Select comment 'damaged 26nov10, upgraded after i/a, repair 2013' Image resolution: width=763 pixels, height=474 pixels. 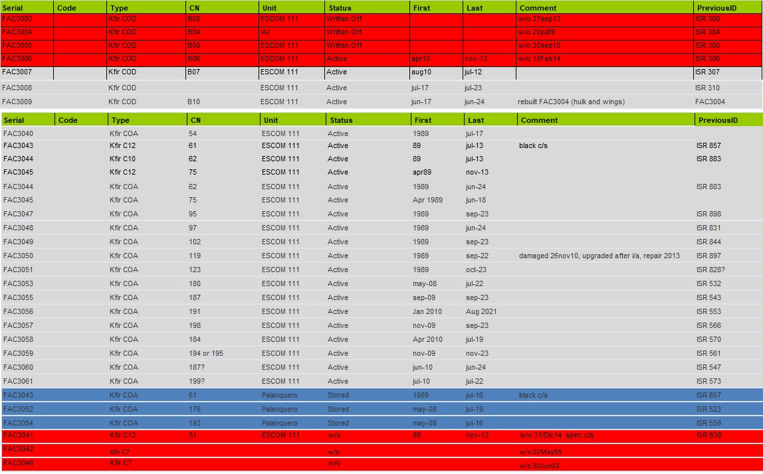[599, 256]
